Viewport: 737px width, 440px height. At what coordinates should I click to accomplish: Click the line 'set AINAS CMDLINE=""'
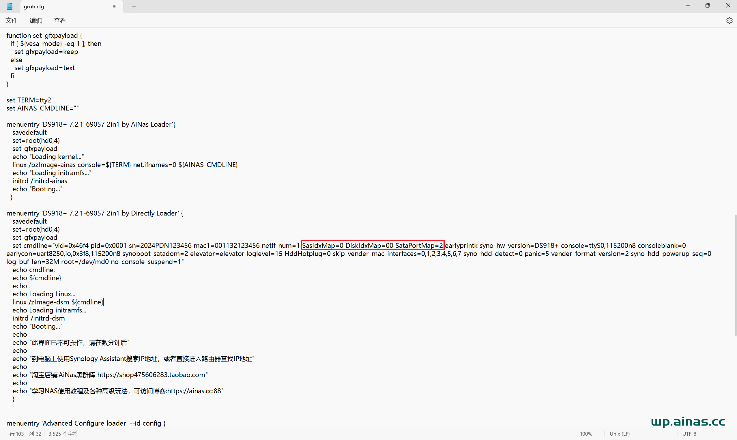tap(42, 108)
